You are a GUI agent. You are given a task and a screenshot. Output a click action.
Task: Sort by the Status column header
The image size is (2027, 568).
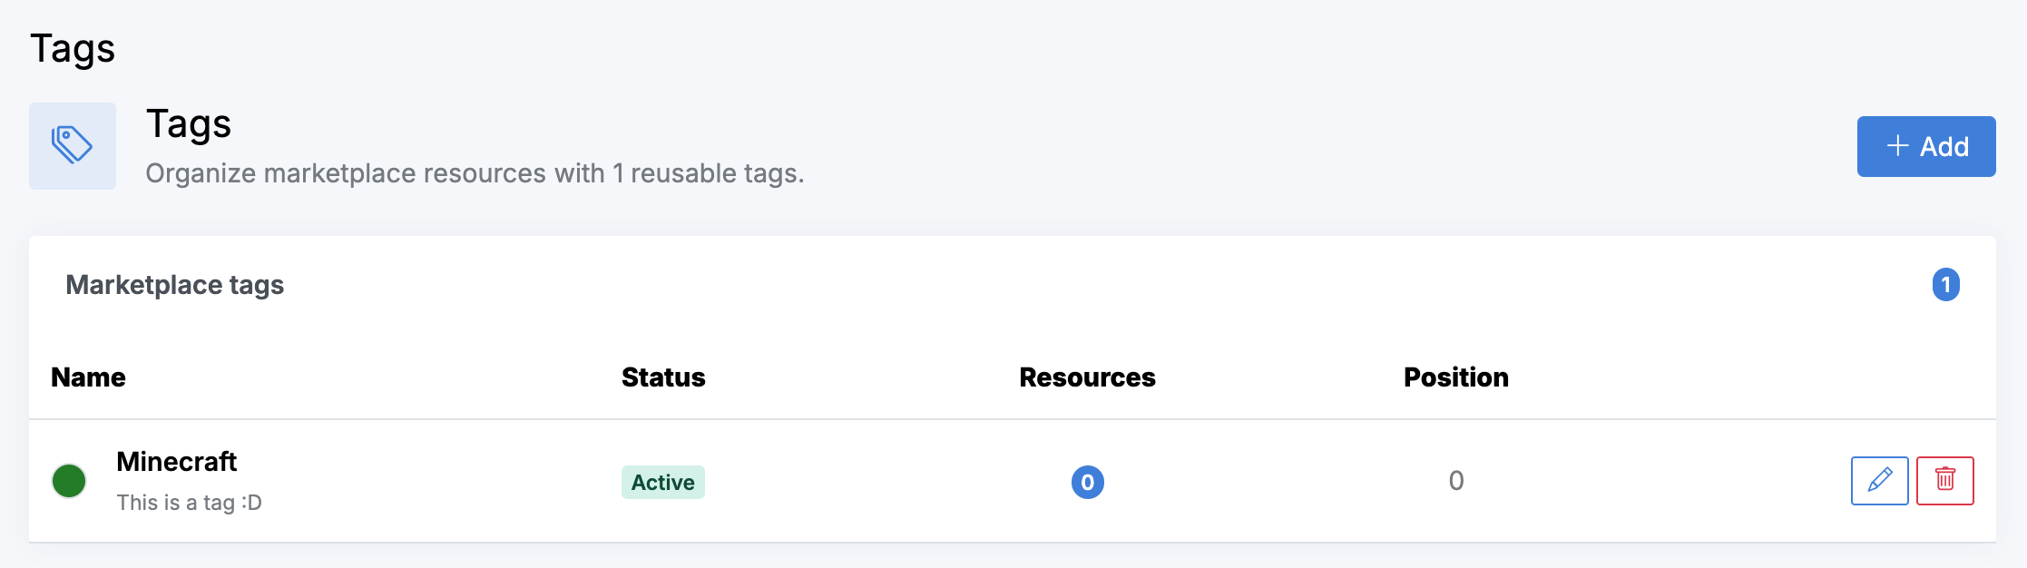coord(663,377)
